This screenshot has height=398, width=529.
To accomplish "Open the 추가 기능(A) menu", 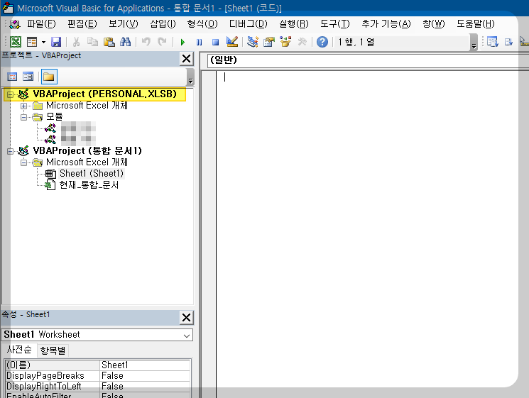I will click(x=386, y=23).
